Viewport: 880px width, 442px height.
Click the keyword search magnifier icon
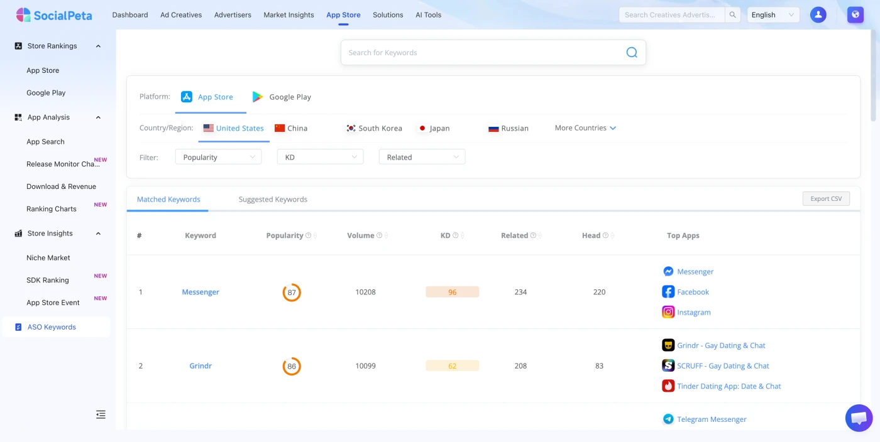[x=632, y=53]
